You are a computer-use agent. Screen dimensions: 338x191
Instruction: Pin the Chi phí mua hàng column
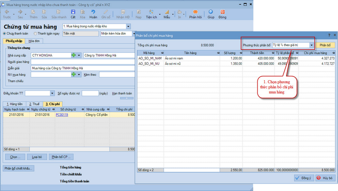point(334,53)
